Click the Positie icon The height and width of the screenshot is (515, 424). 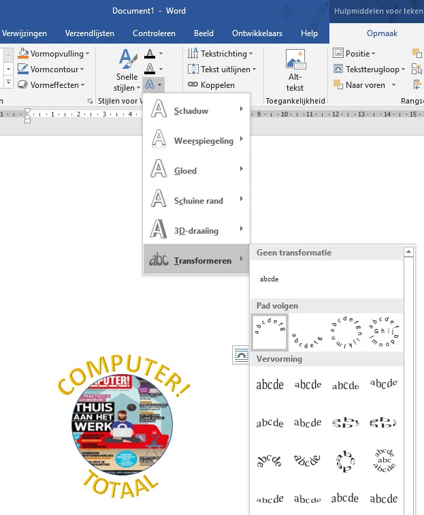338,53
